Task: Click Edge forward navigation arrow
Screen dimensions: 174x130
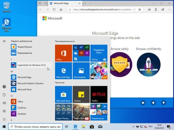Action: click(47, 10)
